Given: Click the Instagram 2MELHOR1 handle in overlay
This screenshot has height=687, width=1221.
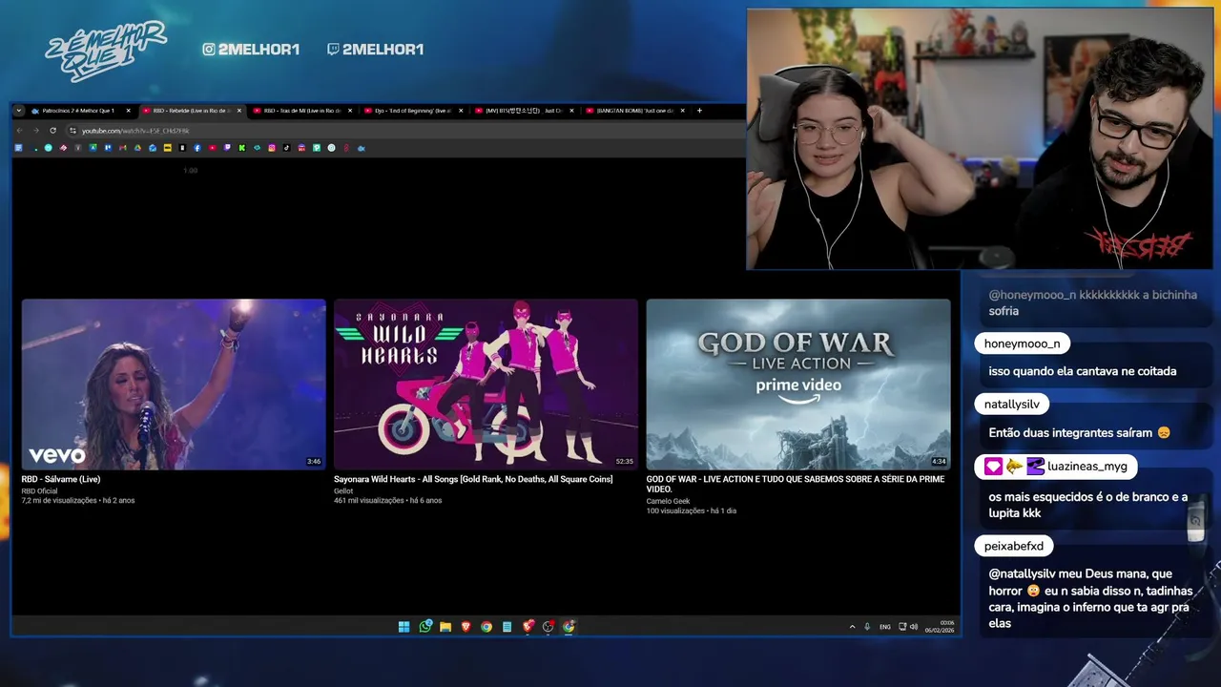Looking at the screenshot, I should (x=251, y=49).
